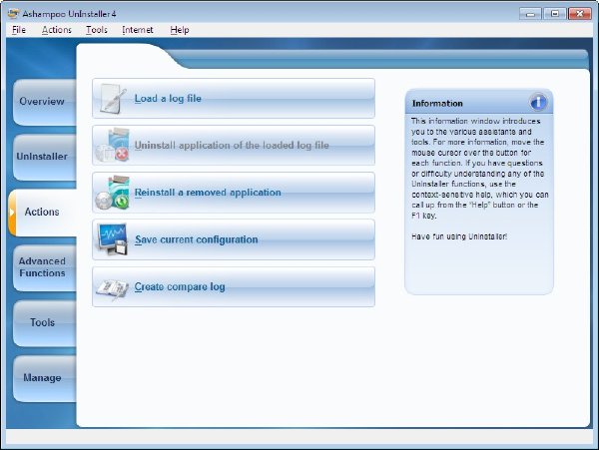Image resolution: width=599 pixels, height=450 pixels.
Task: Click the Information panel heading
Action: click(x=437, y=104)
